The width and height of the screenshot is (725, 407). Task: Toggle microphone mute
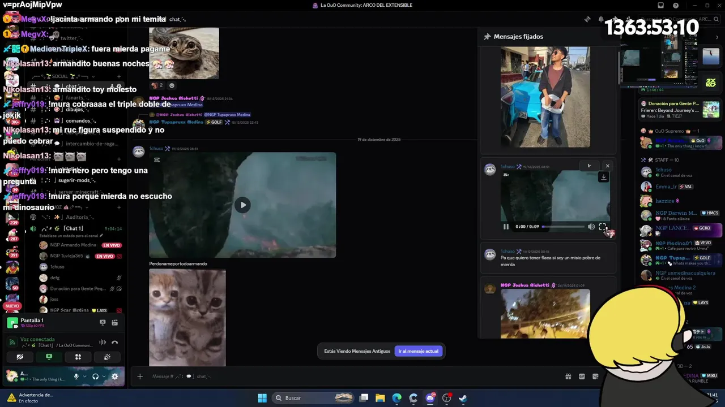pos(76,376)
